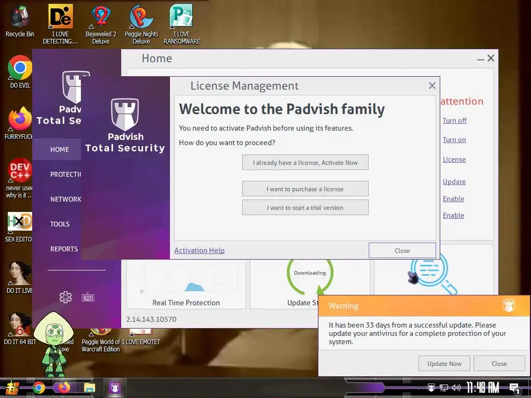The image size is (531, 398).
Task: Open the volume tray icon
Action: pyautogui.click(x=456, y=388)
